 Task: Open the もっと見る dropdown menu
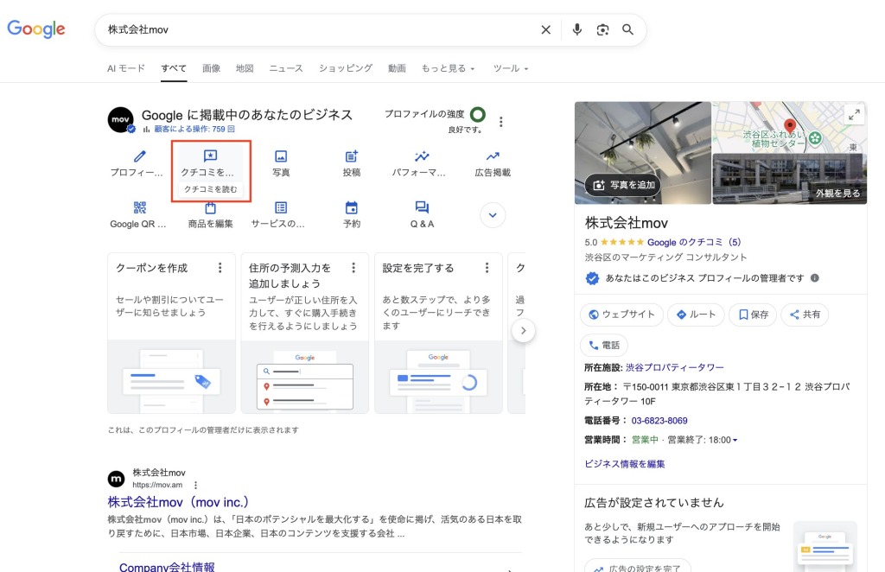449,68
